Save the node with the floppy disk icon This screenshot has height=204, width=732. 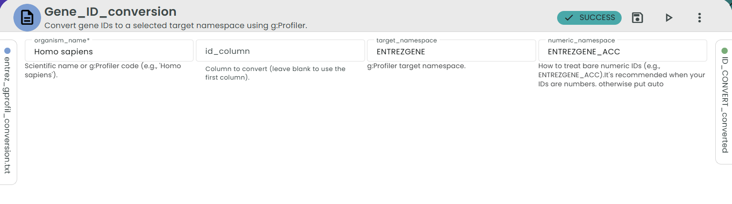tap(637, 18)
